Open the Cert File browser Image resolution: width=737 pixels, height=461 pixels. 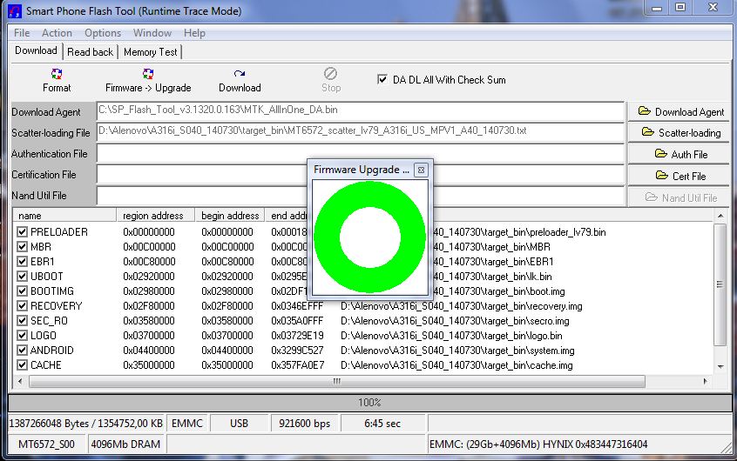(x=680, y=176)
